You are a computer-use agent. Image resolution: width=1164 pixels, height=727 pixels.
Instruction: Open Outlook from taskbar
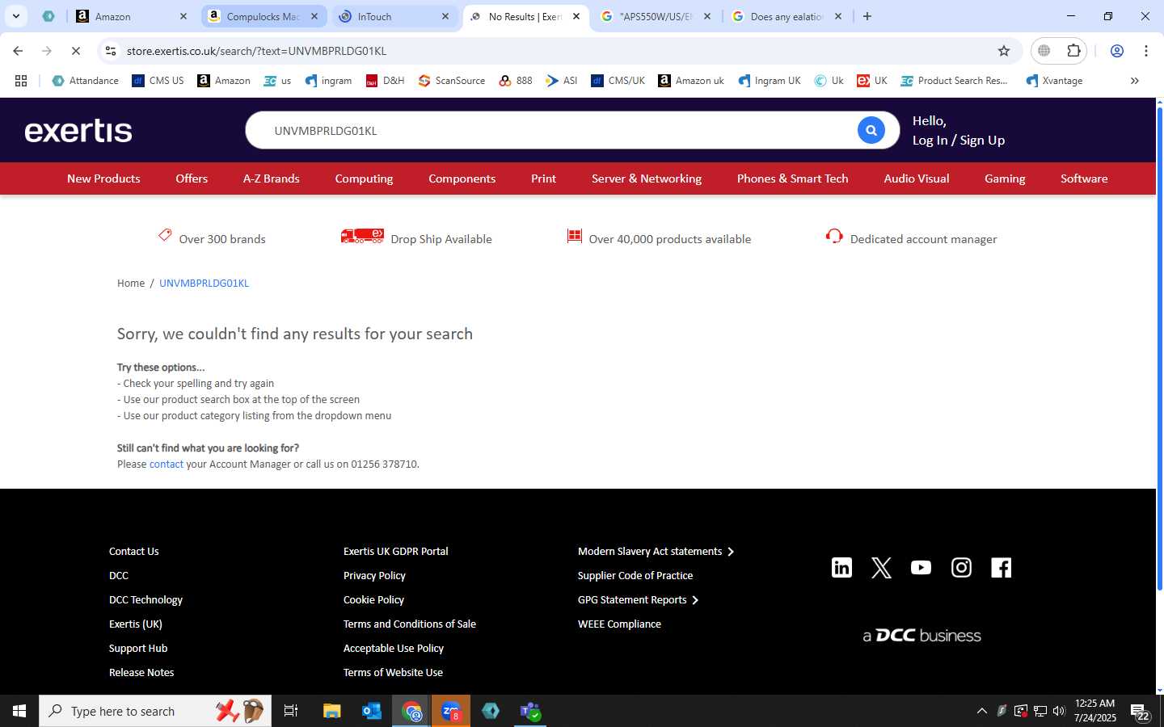(372, 711)
